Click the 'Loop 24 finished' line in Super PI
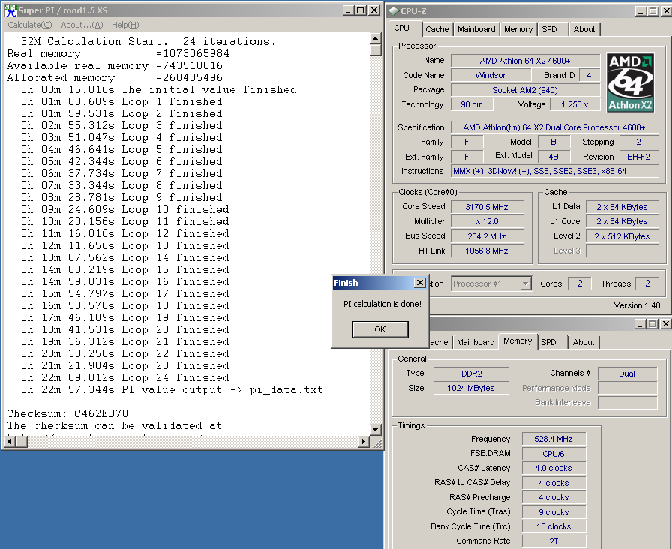 coord(124,377)
